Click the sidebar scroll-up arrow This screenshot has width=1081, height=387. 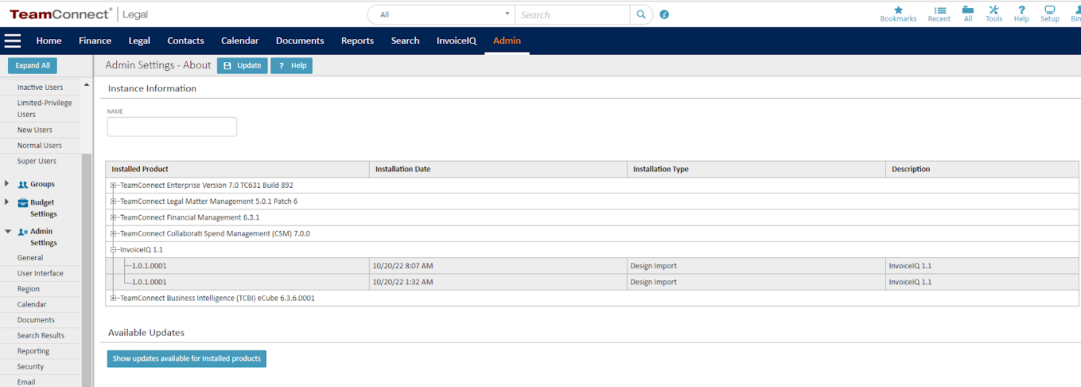click(86, 85)
